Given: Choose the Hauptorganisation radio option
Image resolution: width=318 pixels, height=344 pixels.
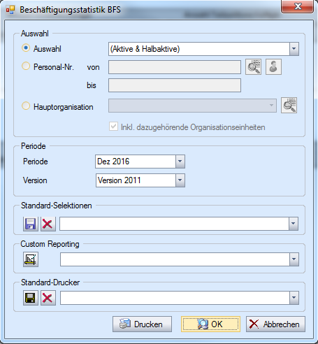Looking at the screenshot, I should [26, 106].
